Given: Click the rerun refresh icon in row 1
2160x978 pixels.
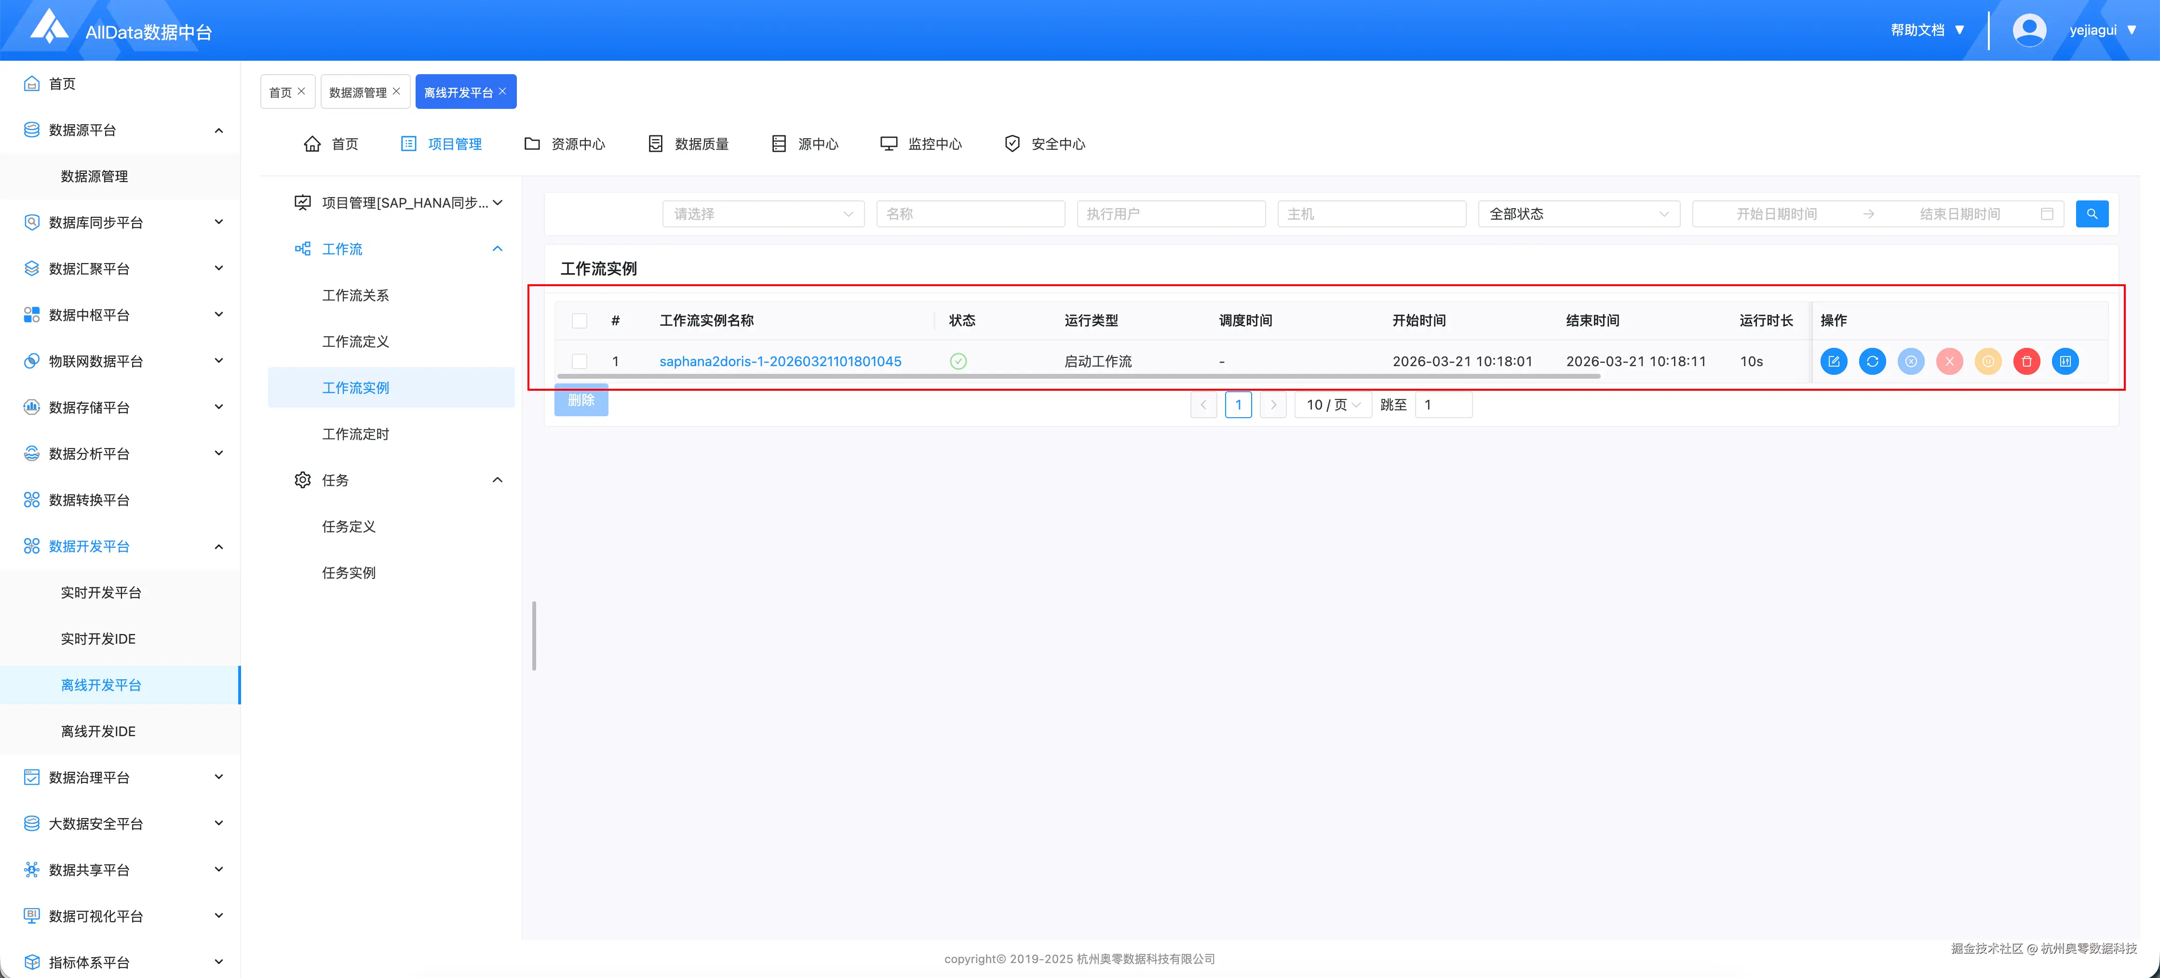Looking at the screenshot, I should (x=1872, y=361).
